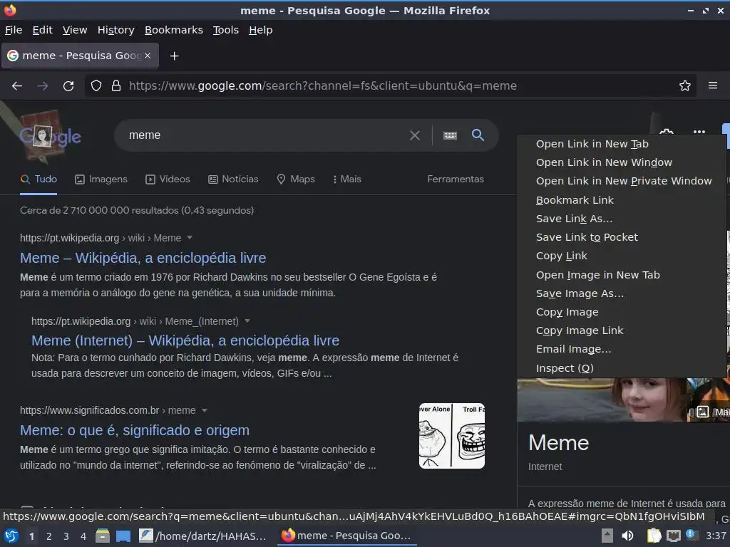The image size is (730, 547).
Task: Choose Open Link in New Window
Action: tap(621, 162)
